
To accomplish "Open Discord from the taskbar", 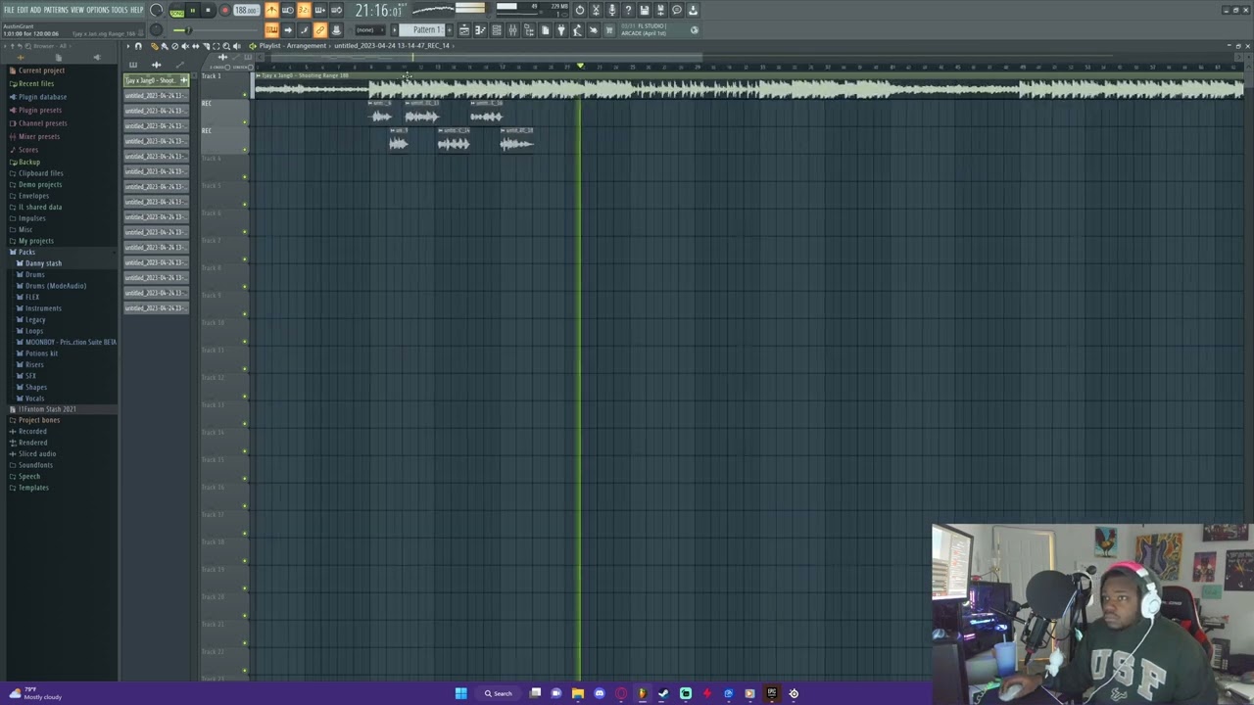I will (x=599, y=693).
